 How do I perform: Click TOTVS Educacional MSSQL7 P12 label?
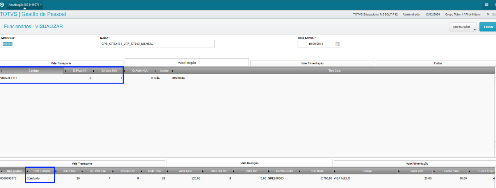(375, 14)
